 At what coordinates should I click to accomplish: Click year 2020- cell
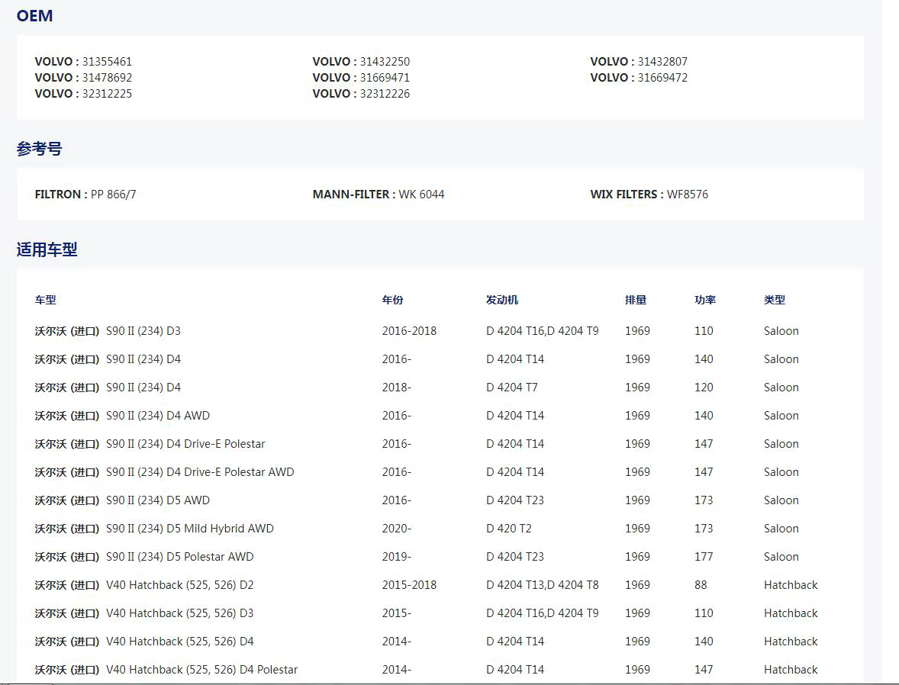[x=397, y=529]
